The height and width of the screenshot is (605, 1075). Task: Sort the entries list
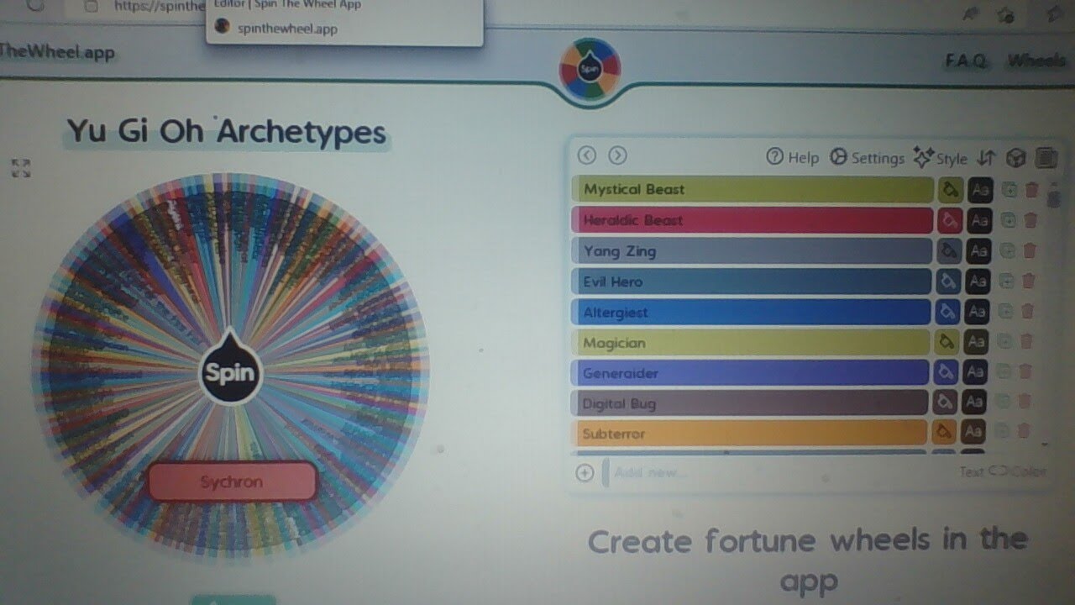(987, 157)
